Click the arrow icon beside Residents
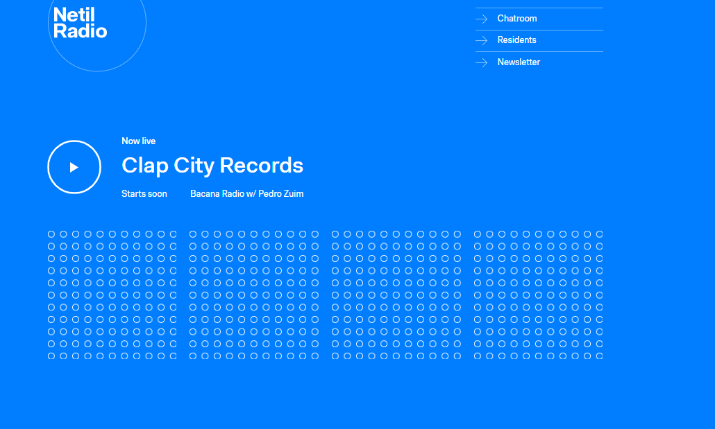715x429 pixels. pyautogui.click(x=482, y=40)
